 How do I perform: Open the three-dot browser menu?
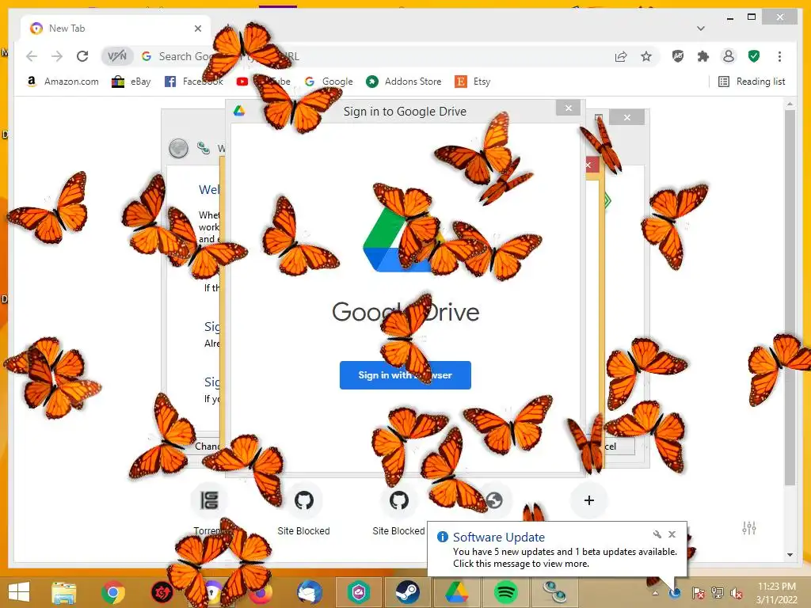[x=779, y=56]
